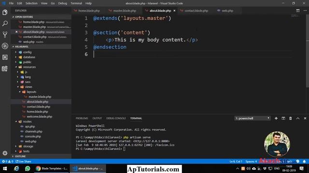Open the File menu
This screenshot has height=173, width=309.
pyautogui.click(x=11, y=3)
